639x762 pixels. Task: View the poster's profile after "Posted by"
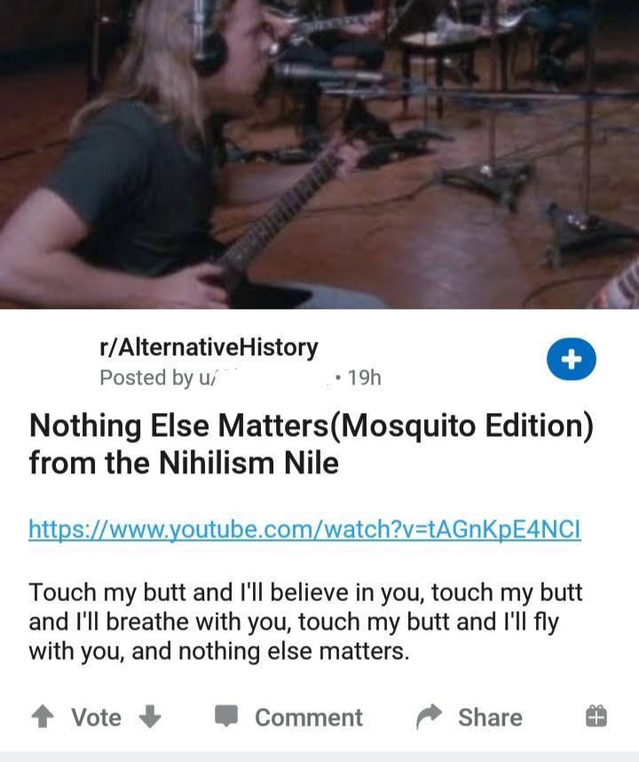pyautogui.click(x=269, y=377)
